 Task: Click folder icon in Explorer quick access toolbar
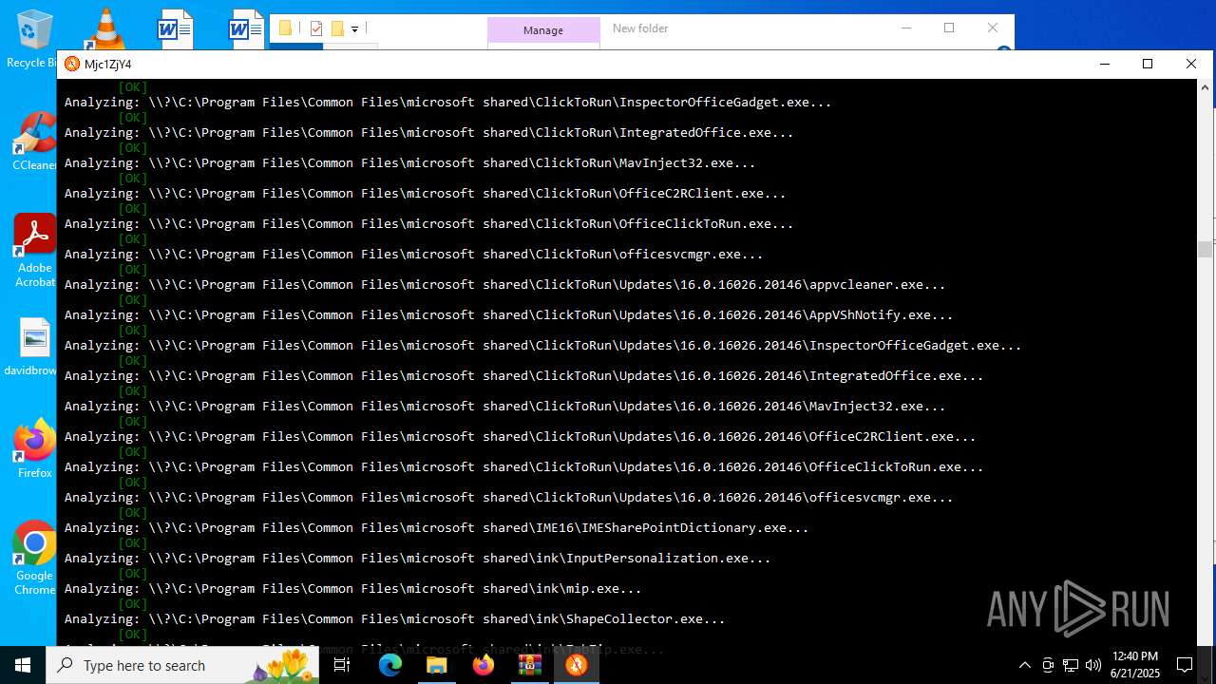pos(285,28)
